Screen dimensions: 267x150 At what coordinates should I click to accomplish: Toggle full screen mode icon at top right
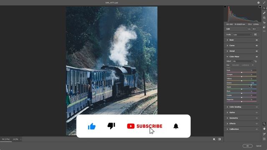click(264, 2)
